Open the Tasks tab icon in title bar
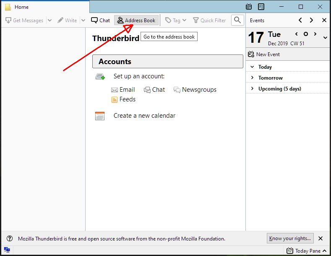This screenshot has height=256, width=331. pyautogui.click(x=261, y=7)
